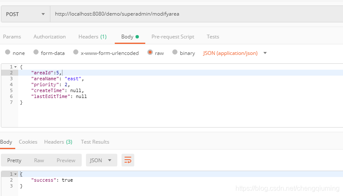
Task: Open the response Headers (3) tab
Action: pyautogui.click(x=58, y=142)
